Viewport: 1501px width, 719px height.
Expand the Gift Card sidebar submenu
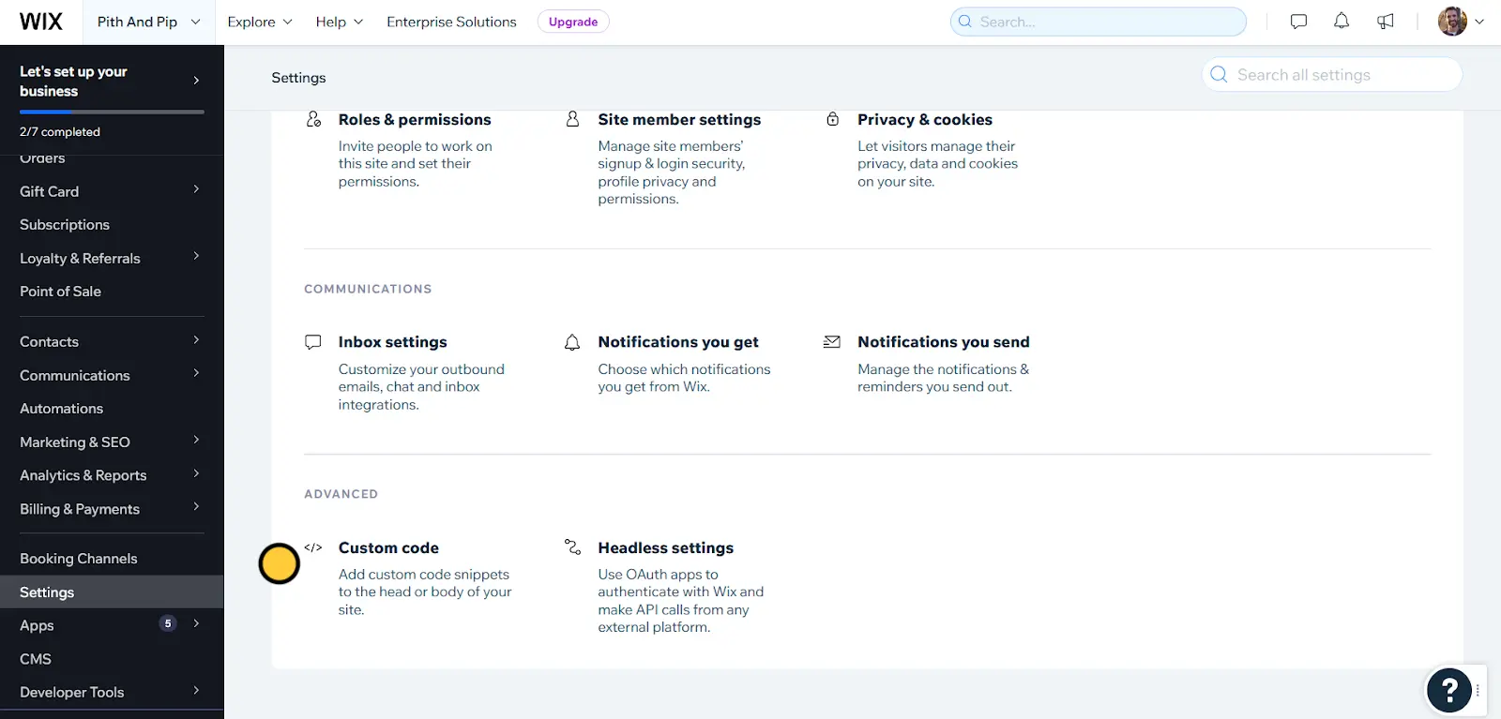(196, 189)
